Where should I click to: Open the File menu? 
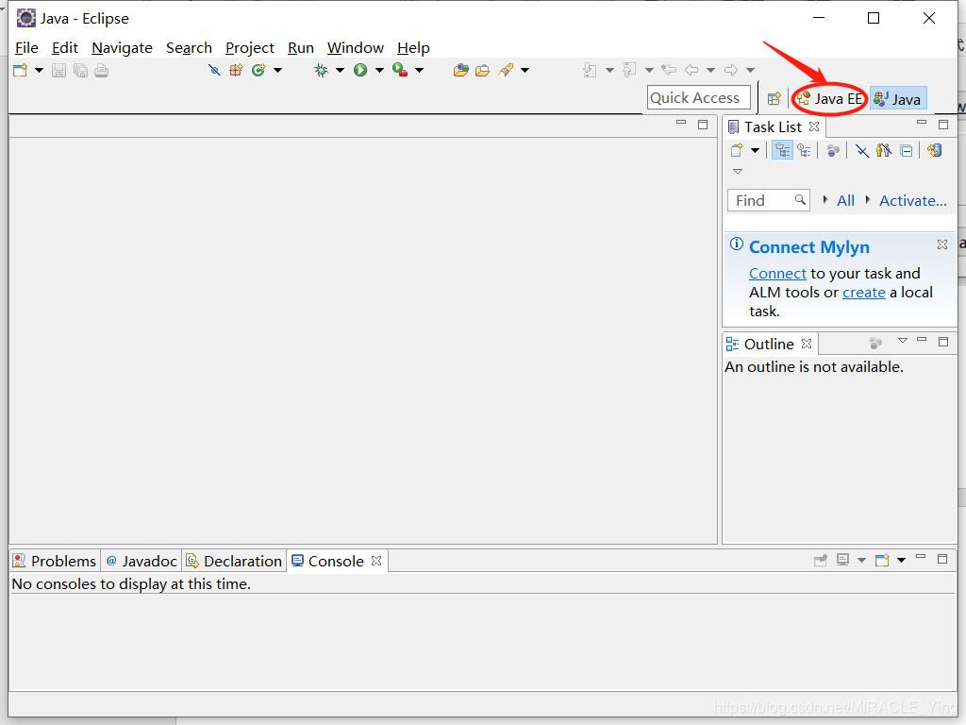[26, 48]
